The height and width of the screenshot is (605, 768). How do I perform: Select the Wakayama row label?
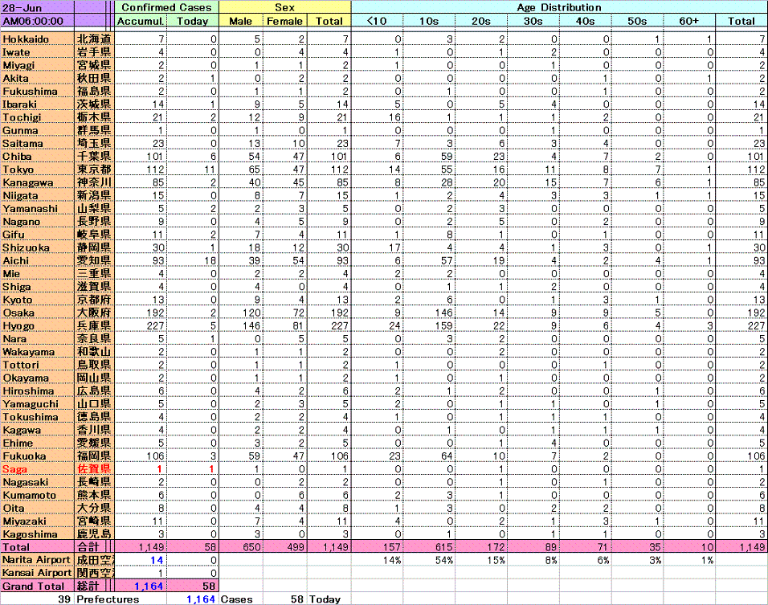click(37, 352)
